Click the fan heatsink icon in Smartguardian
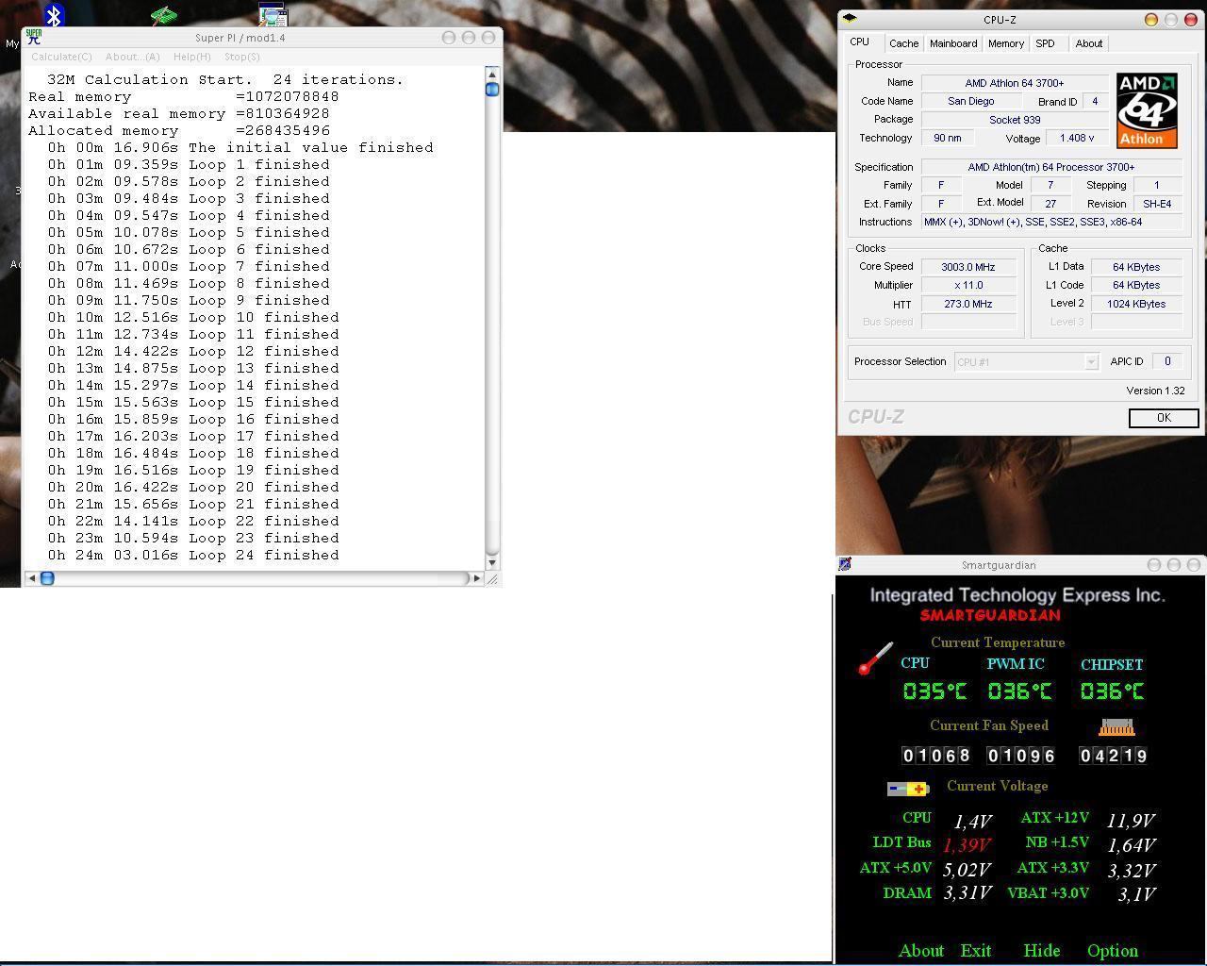Viewport: 1207px width, 966px height. [1116, 727]
